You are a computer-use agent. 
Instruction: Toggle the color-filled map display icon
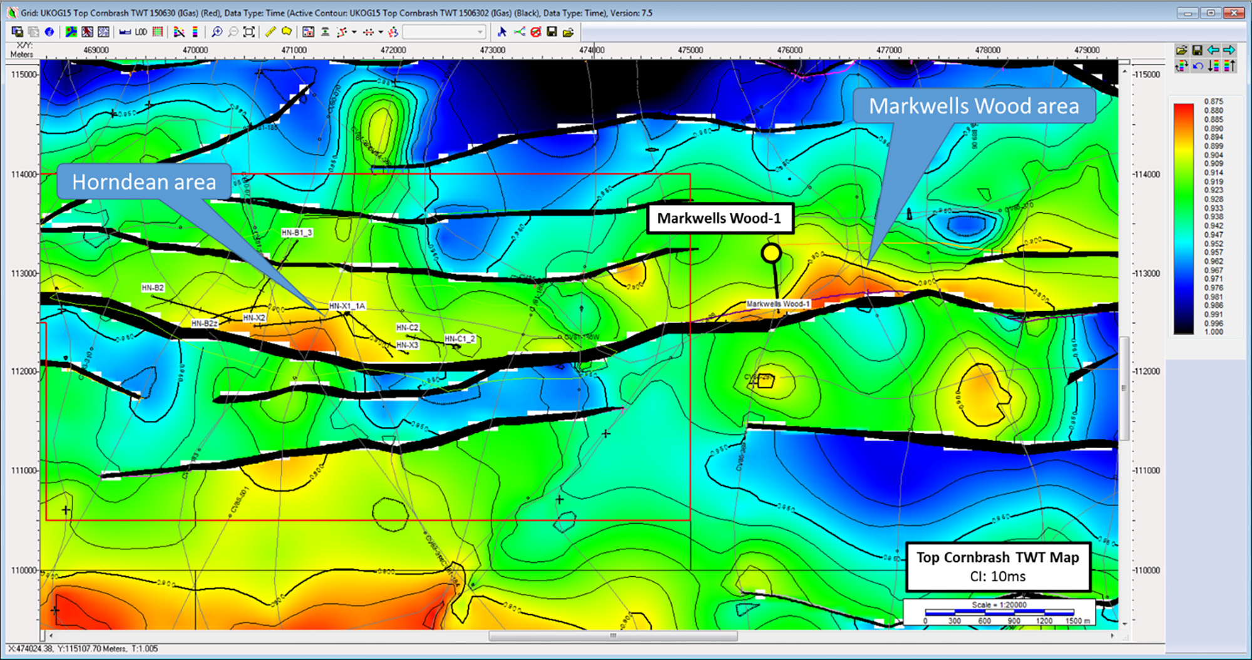click(x=71, y=32)
